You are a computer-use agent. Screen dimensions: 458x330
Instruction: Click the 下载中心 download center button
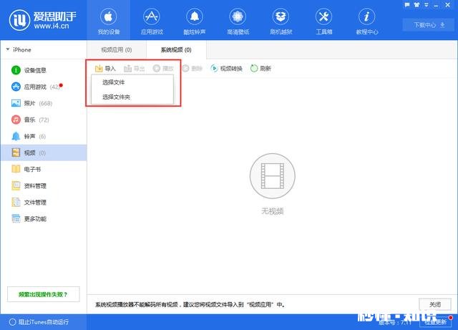(428, 25)
